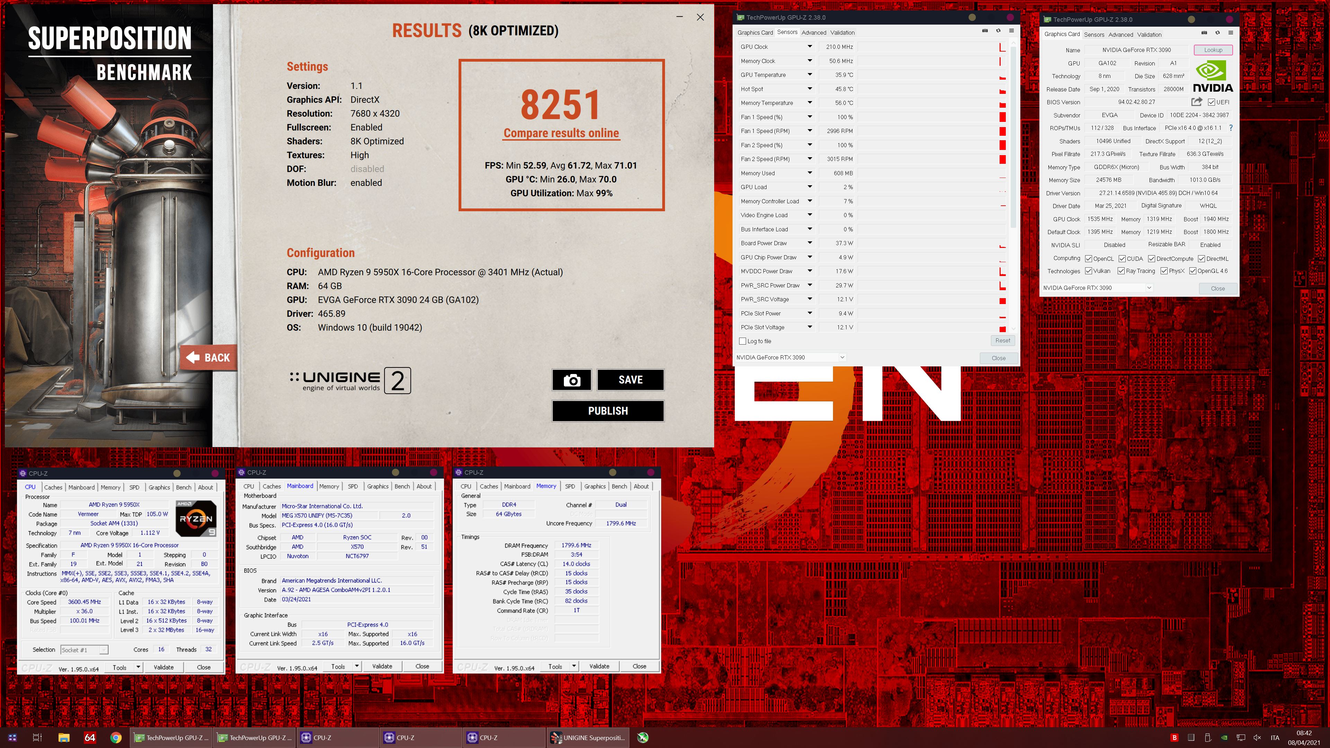Screen dimensions: 1330x748
Task: Expand Hot Spot sensor dropdown arrow
Action: [809, 89]
